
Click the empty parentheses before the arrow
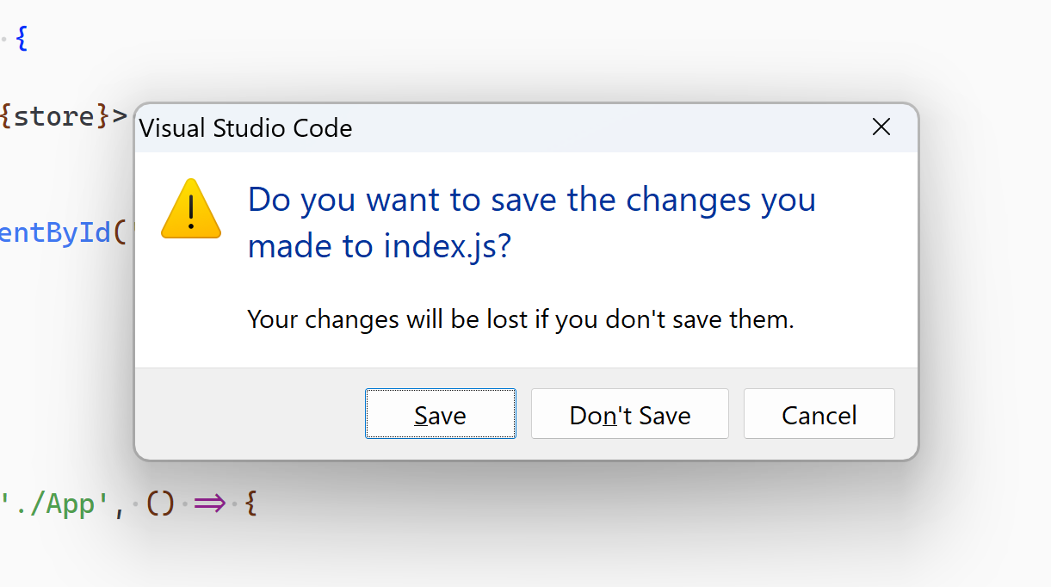[161, 504]
